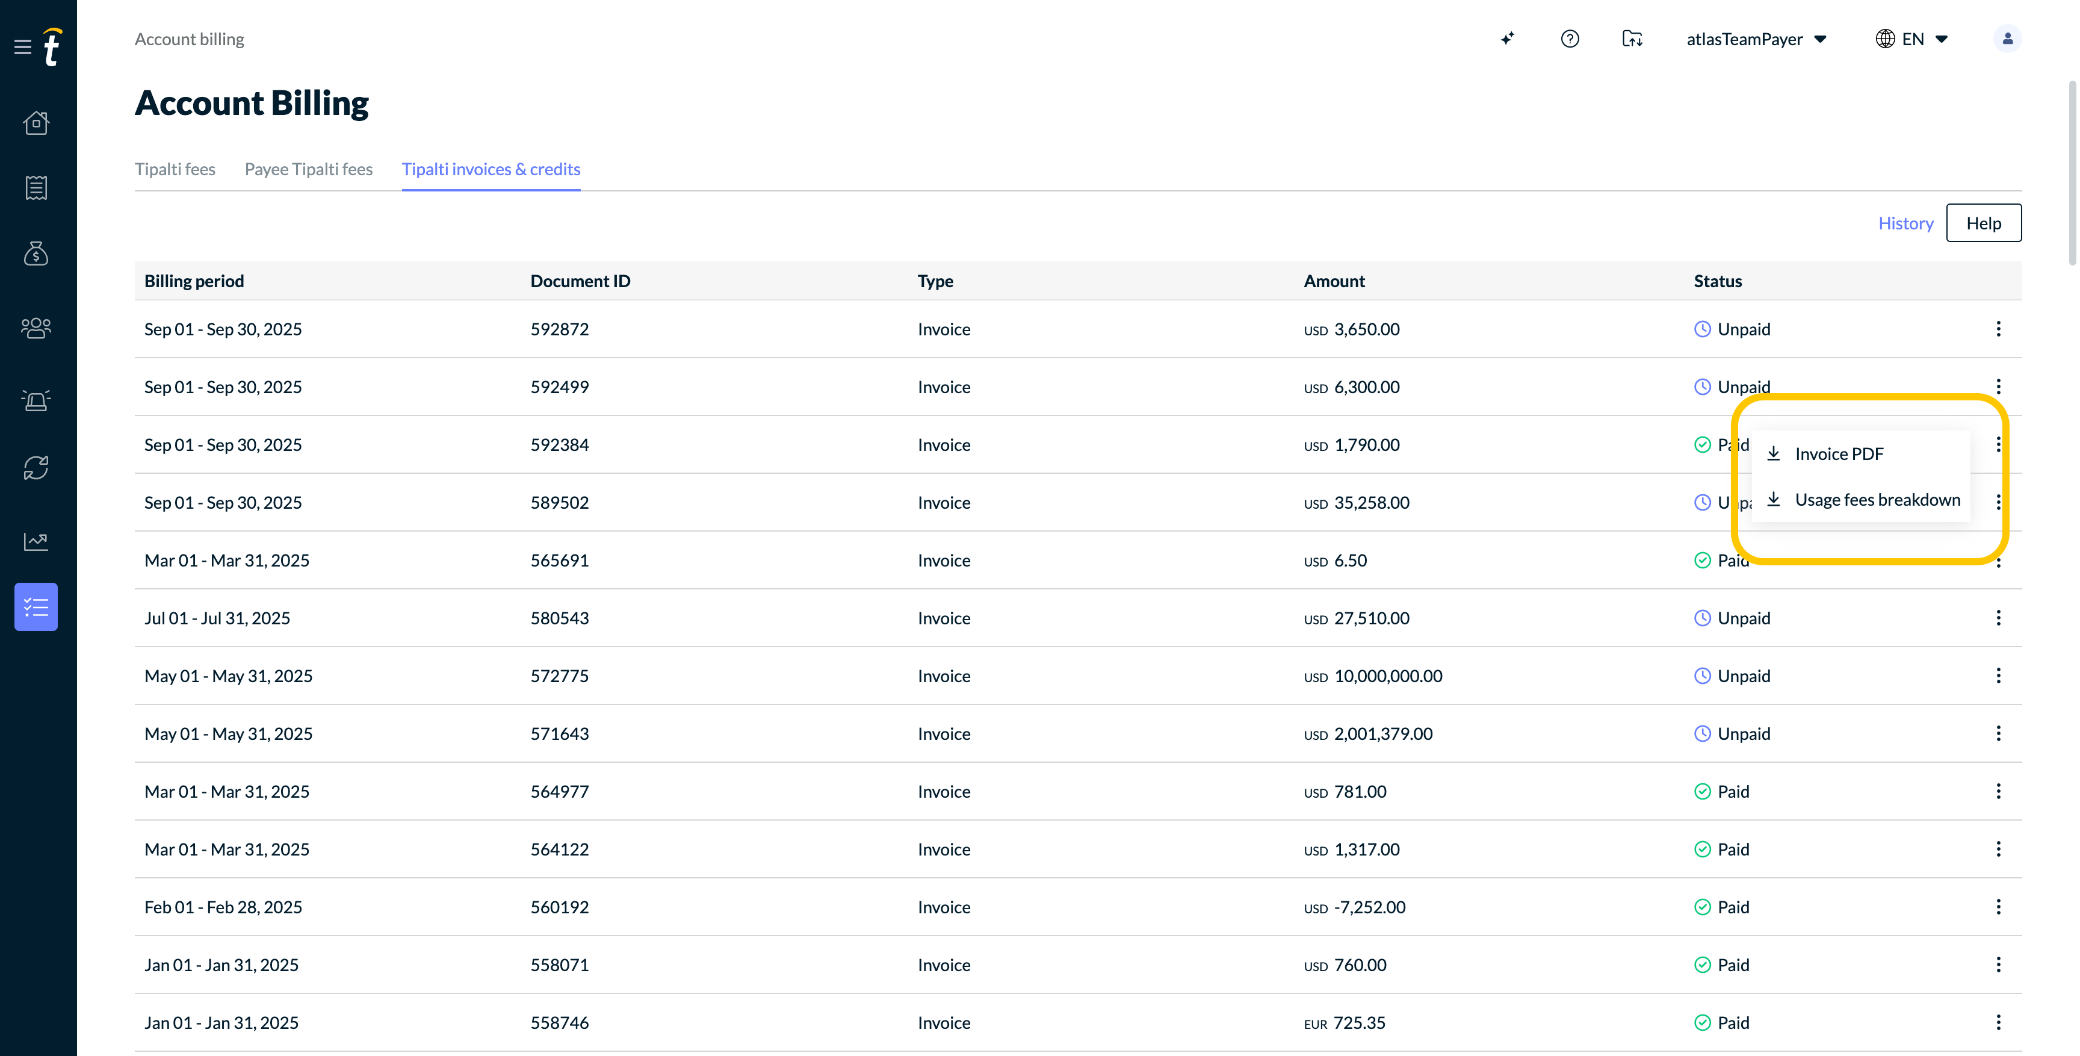Open the help question mark icon
2080x1056 pixels.
1570,39
